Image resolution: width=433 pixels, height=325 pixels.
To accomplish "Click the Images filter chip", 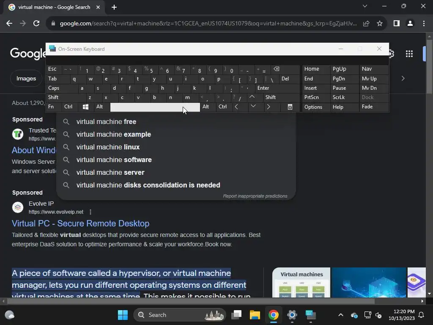I will (26, 78).
